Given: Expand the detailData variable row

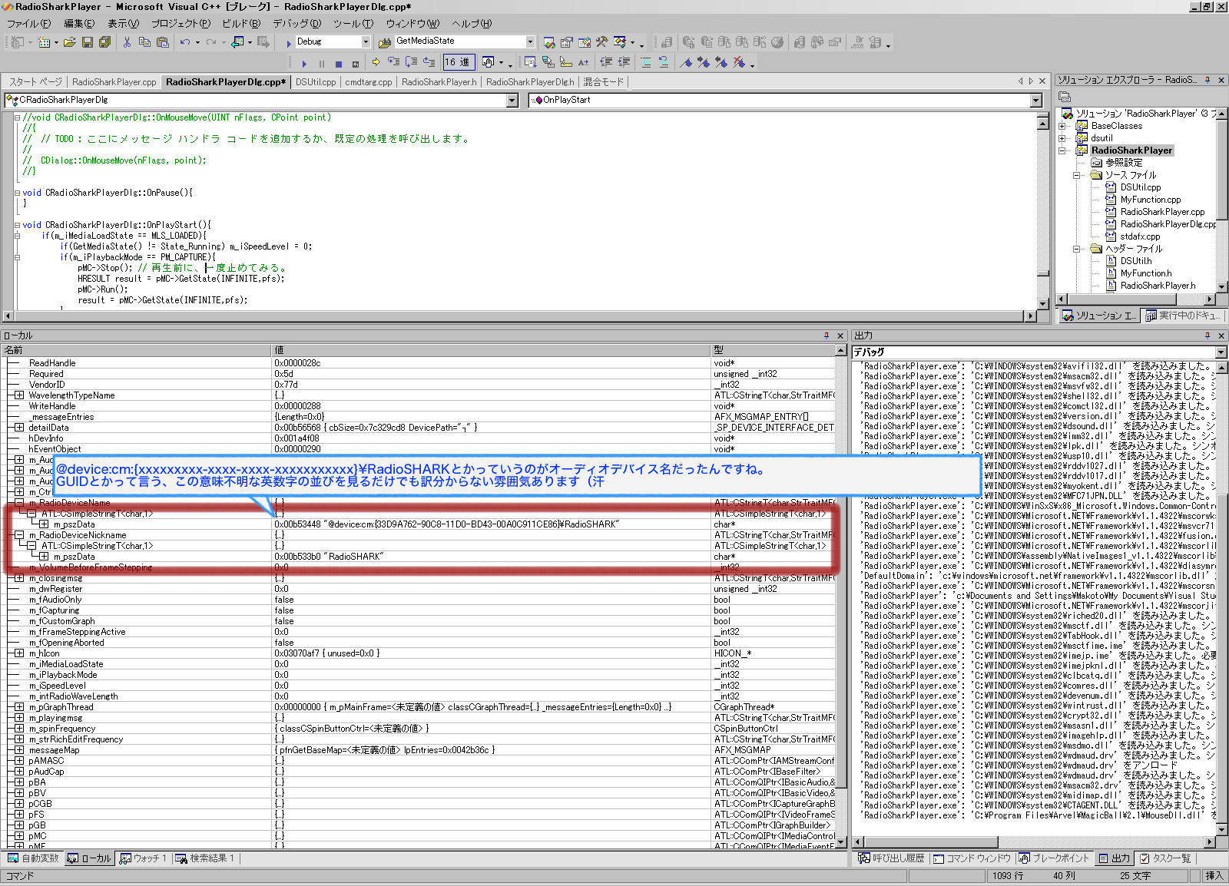Looking at the screenshot, I should point(19,428).
